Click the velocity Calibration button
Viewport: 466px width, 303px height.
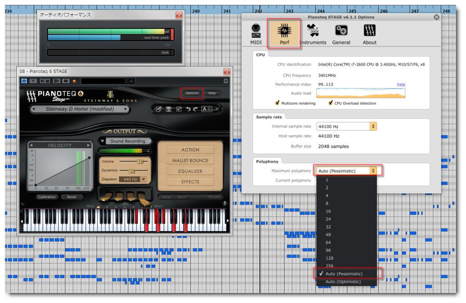[47, 197]
